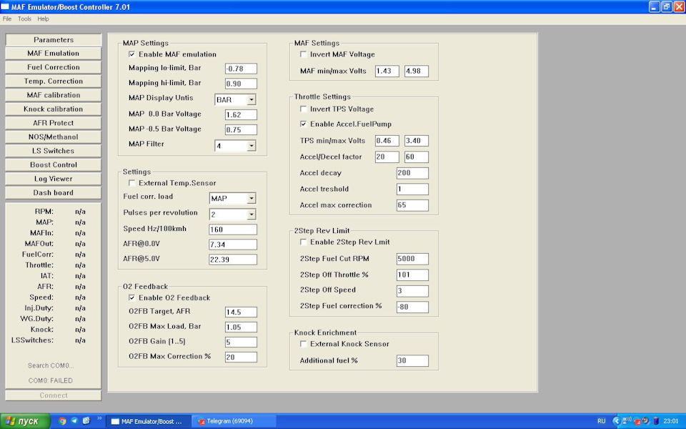Screen dimensions: 686x429
Task: Click the O2FB Max Load Bar field
Action: pos(241,327)
